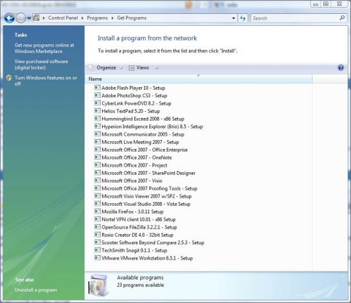Image resolution: width=351 pixels, height=303 pixels.
Task: Expand the arrow after Programs breadcrumb
Action: tap(112, 18)
